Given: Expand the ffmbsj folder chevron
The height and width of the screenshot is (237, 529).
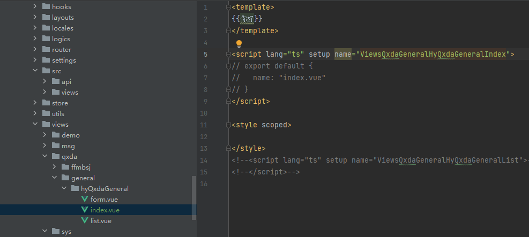Looking at the screenshot, I should click(x=54, y=167).
